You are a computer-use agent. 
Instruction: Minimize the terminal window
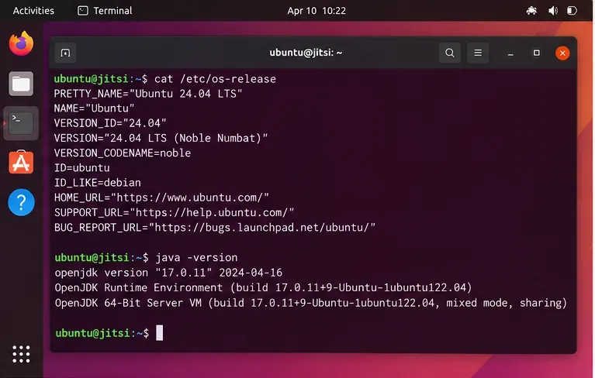[510, 53]
